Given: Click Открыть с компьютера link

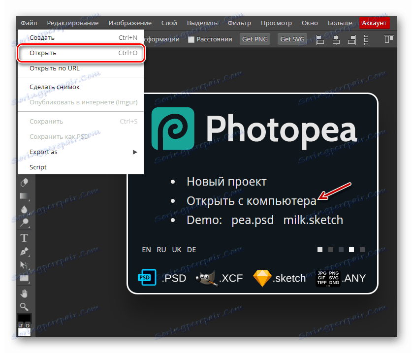Looking at the screenshot, I should tap(252, 201).
